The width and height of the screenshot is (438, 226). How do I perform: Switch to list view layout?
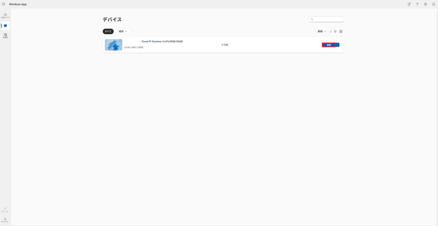tap(335, 32)
